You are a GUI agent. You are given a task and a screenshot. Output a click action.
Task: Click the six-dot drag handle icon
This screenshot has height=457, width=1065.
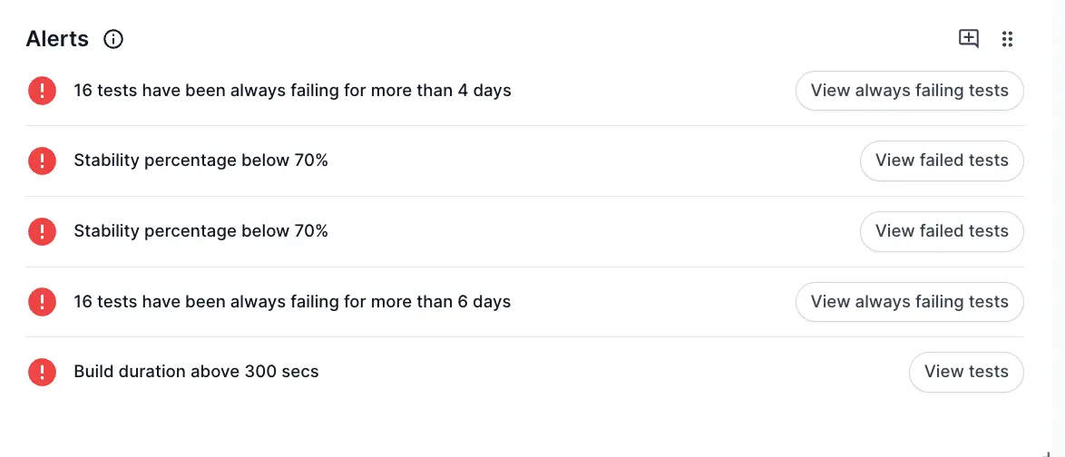[1007, 39]
